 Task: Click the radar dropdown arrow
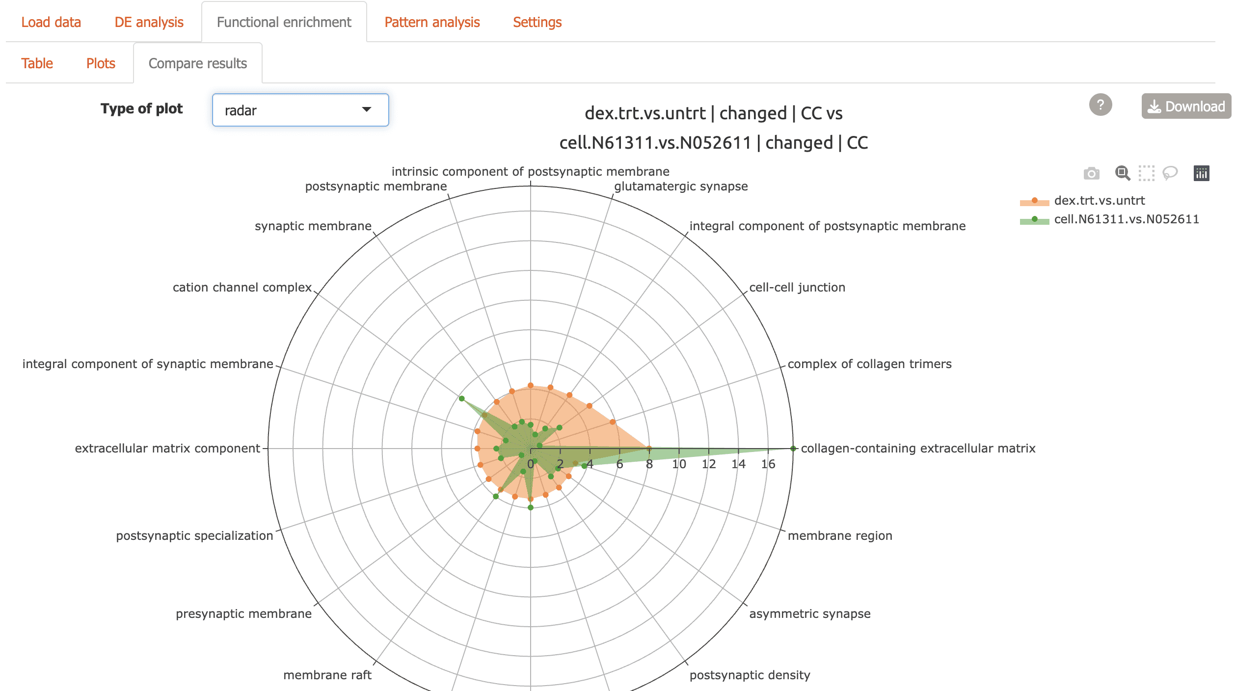[x=366, y=109]
